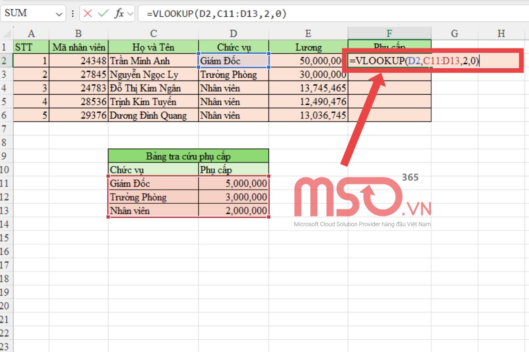Click the 'Chức vụ' header cell in row 1
The width and height of the screenshot is (529, 352).
coord(234,47)
